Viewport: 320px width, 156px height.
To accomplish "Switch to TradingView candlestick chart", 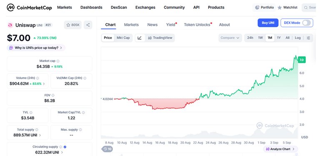I will tap(160, 38).
